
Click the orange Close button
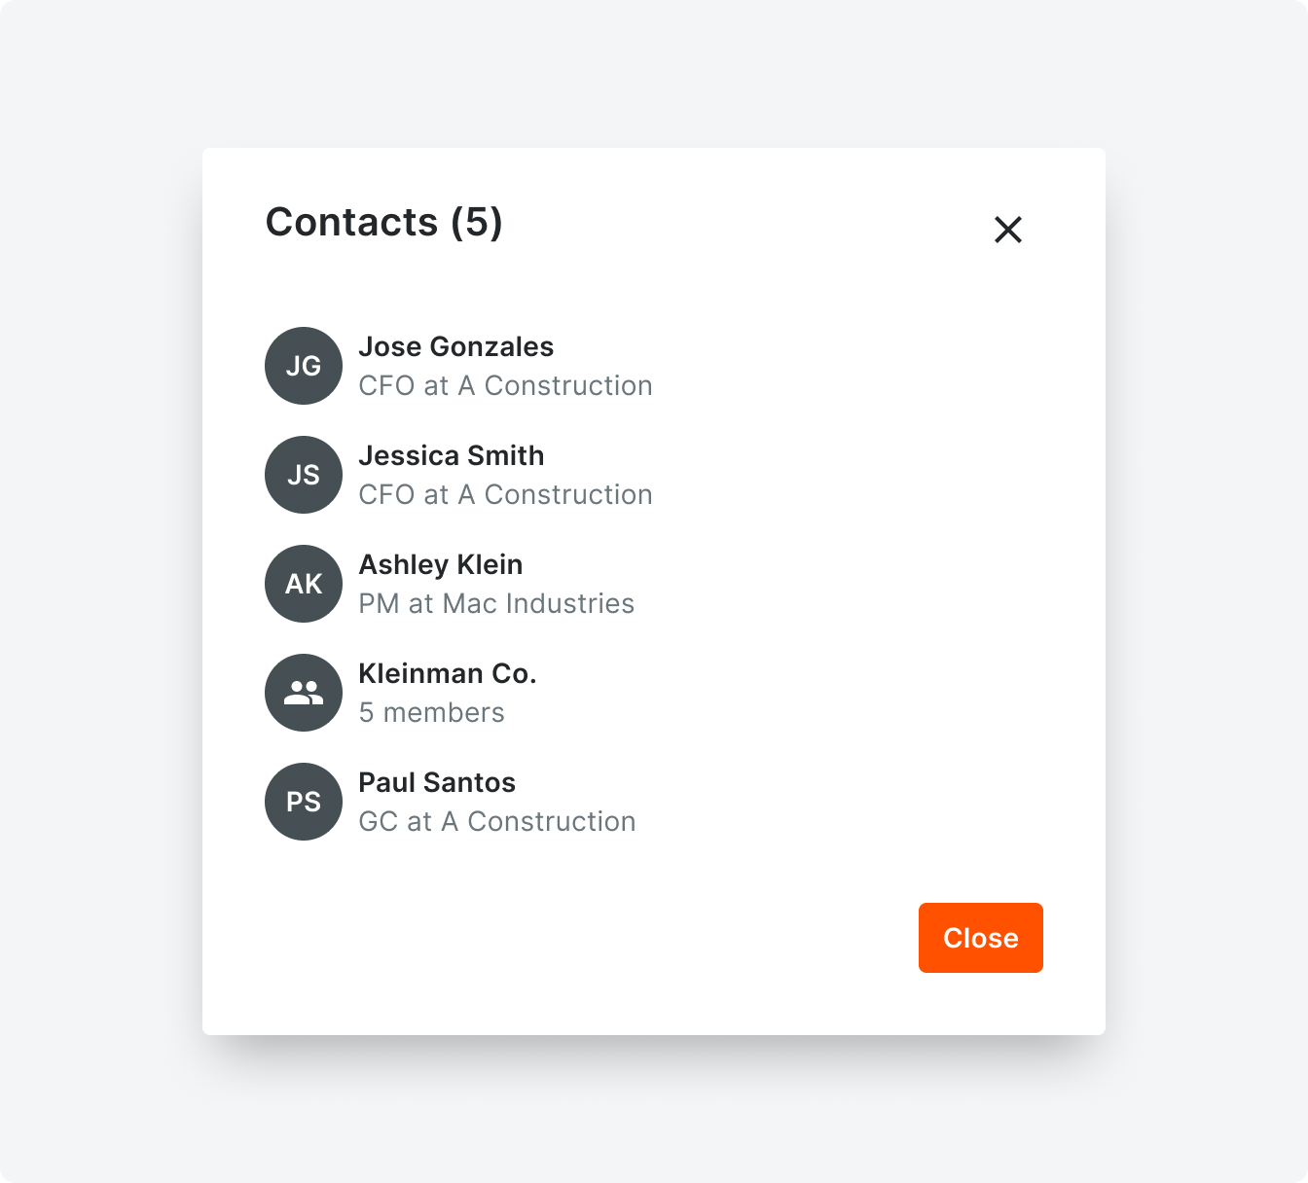981,938
